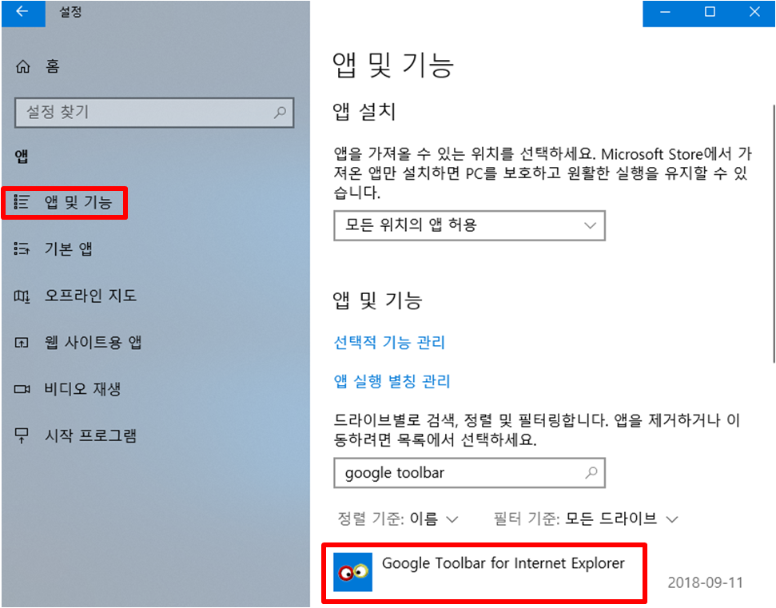Screen dimensions: 776x608
Task: Click the back arrow in title bar
Action: (22, 12)
